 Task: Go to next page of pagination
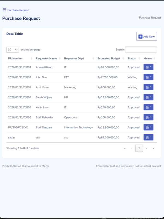click(146, 148)
